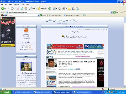Go to the Home page icon
126x94 pixels.
26,8
